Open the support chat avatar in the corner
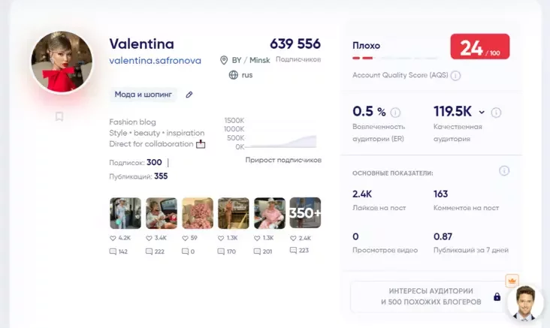550x328 pixels. click(525, 303)
